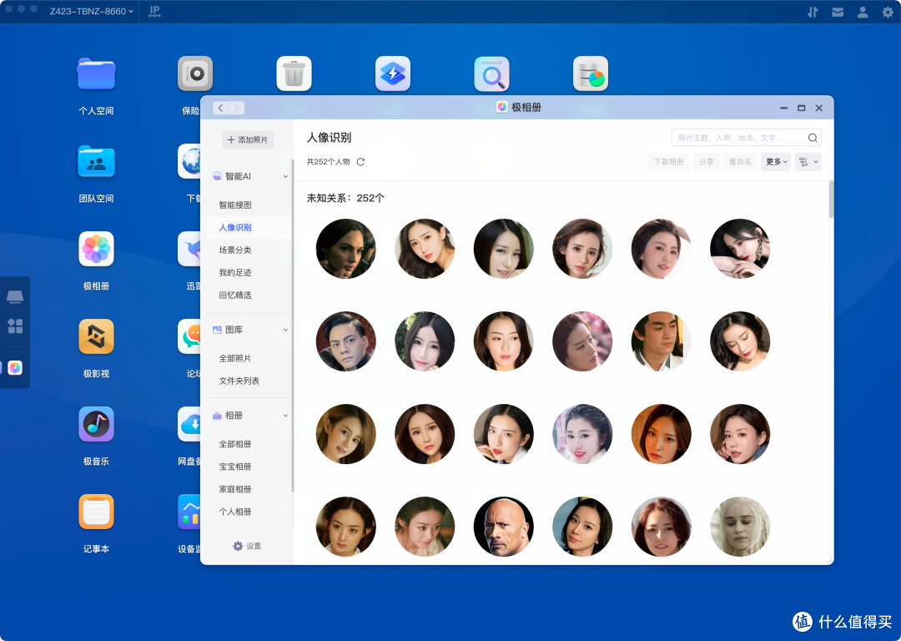The image size is (901, 641).
Task: Launch the 极相册 desktop app icon
Action: coord(96,249)
